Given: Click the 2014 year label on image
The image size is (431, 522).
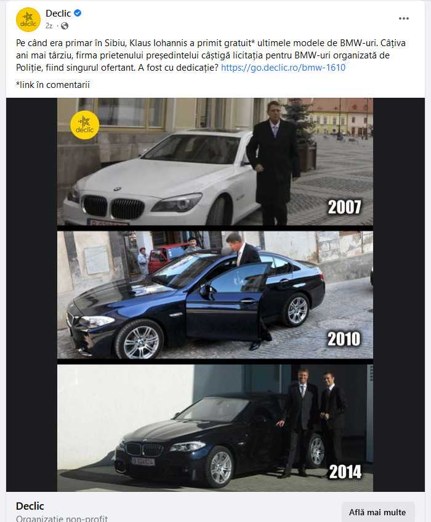Looking at the screenshot, I should (345, 472).
